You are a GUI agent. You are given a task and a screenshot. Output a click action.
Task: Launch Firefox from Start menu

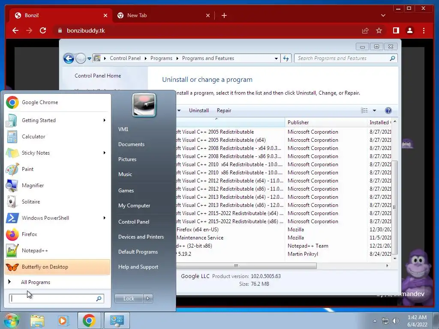click(x=57, y=234)
